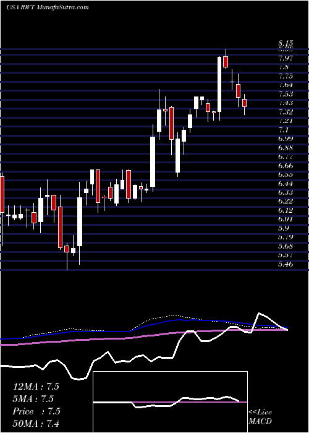309x433 pixels.
Task: Click the 6.55 price axis label
Action: click(x=286, y=175)
